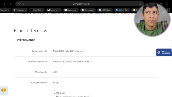This screenshot has height=97, width=172.
Task: Open the tabs overview icon
Action: coord(161,4)
